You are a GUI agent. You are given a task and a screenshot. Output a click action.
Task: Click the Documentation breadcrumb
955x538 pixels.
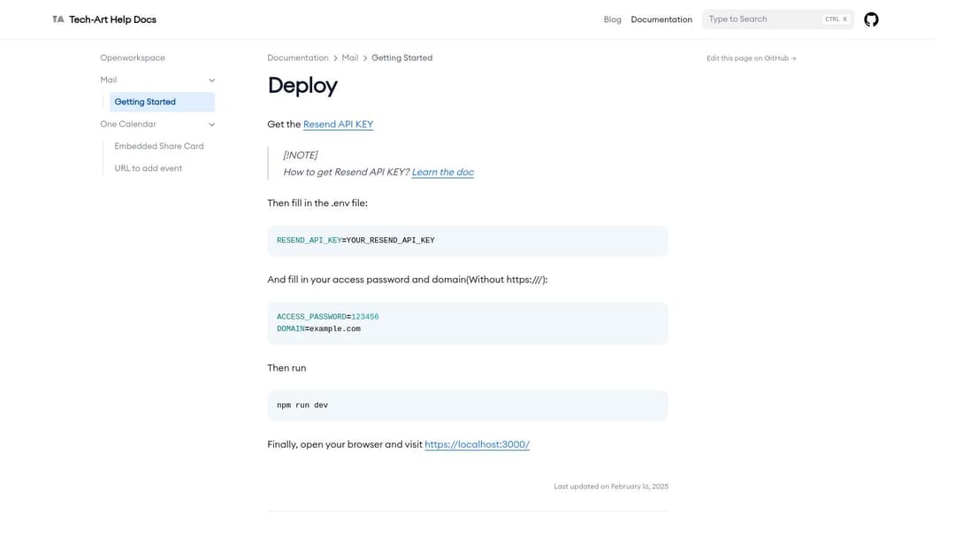pyautogui.click(x=298, y=58)
